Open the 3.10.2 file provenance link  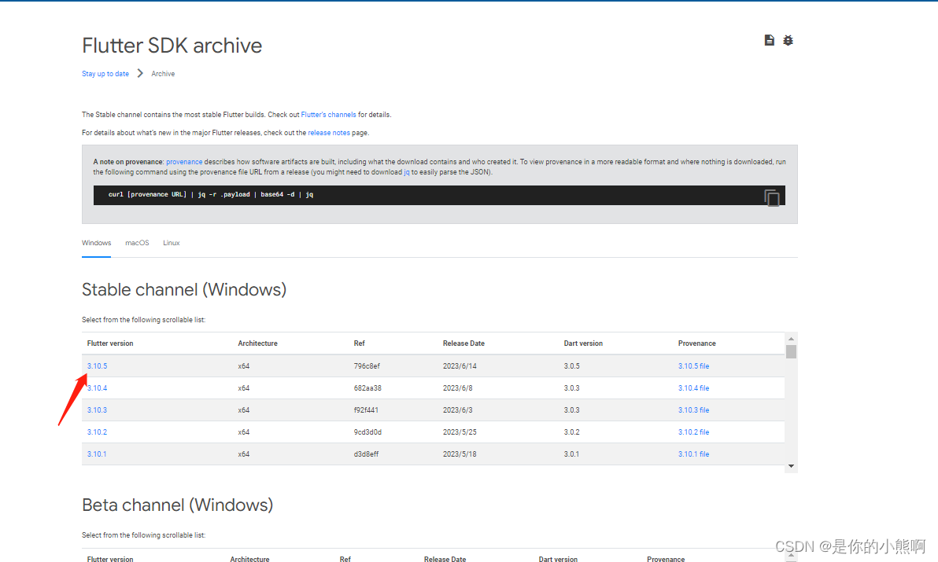tap(693, 432)
